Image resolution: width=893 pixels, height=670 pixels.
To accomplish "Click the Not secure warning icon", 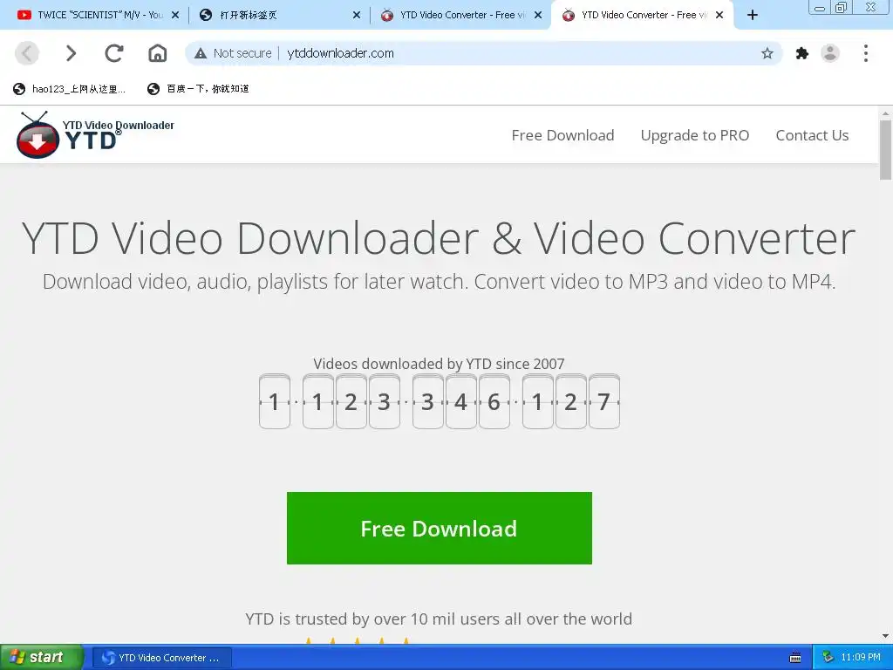I will 200,53.
